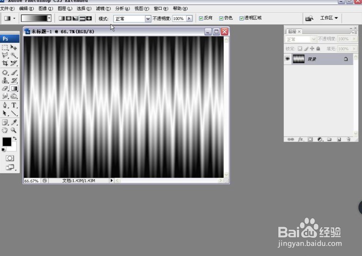Image resolution: width=362 pixels, height=256 pixels.
Task: Reset default foreground and background colors
Action: click(x=3, y=150)
